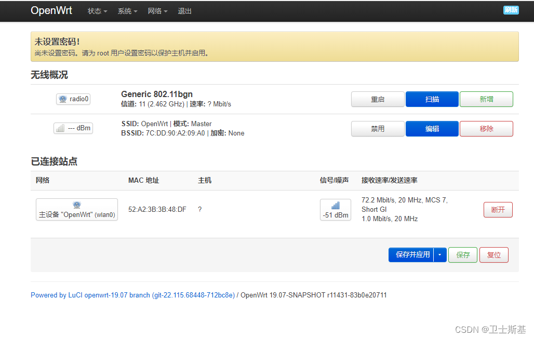
Task: Click the OpenWrt brand logo
Action: 51,10
